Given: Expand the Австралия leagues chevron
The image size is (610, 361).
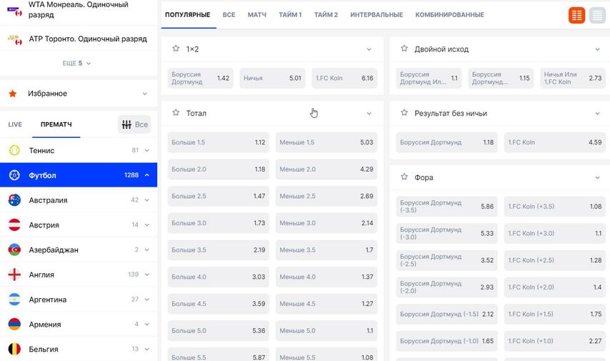Looking at the screenshot, I should point(147,200).
